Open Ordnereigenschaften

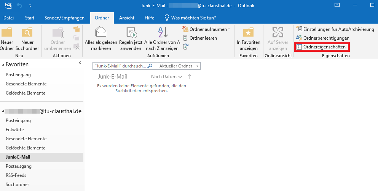click(322, 47)
